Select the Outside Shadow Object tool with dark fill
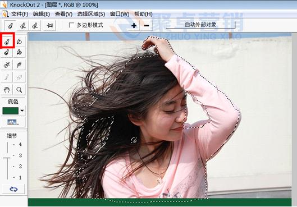 tap(19, 52)
